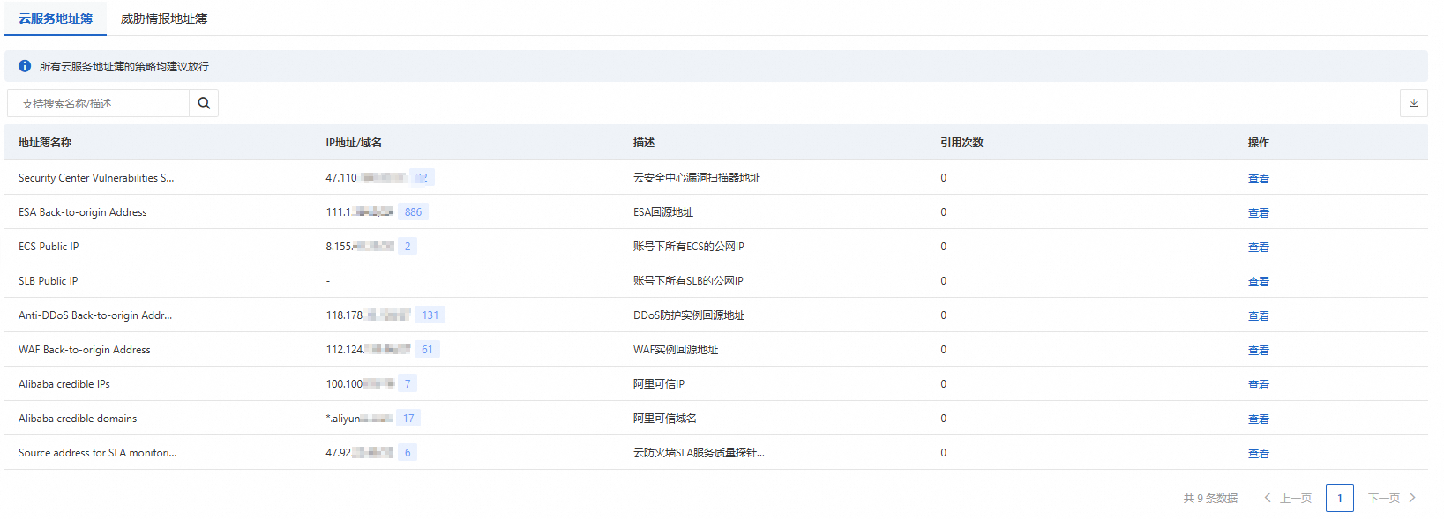Go to next page arrow
Viewport: 1444px width, 519px height.
(x=1412, y=498)
